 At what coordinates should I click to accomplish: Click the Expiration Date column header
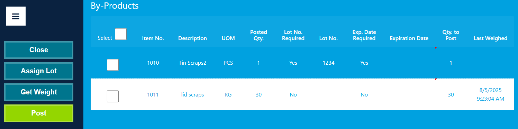click(409, 38)
